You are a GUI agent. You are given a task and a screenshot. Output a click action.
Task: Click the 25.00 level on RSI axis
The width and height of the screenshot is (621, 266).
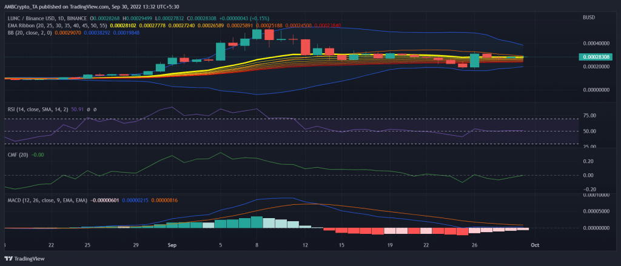(x=589, y=147)
